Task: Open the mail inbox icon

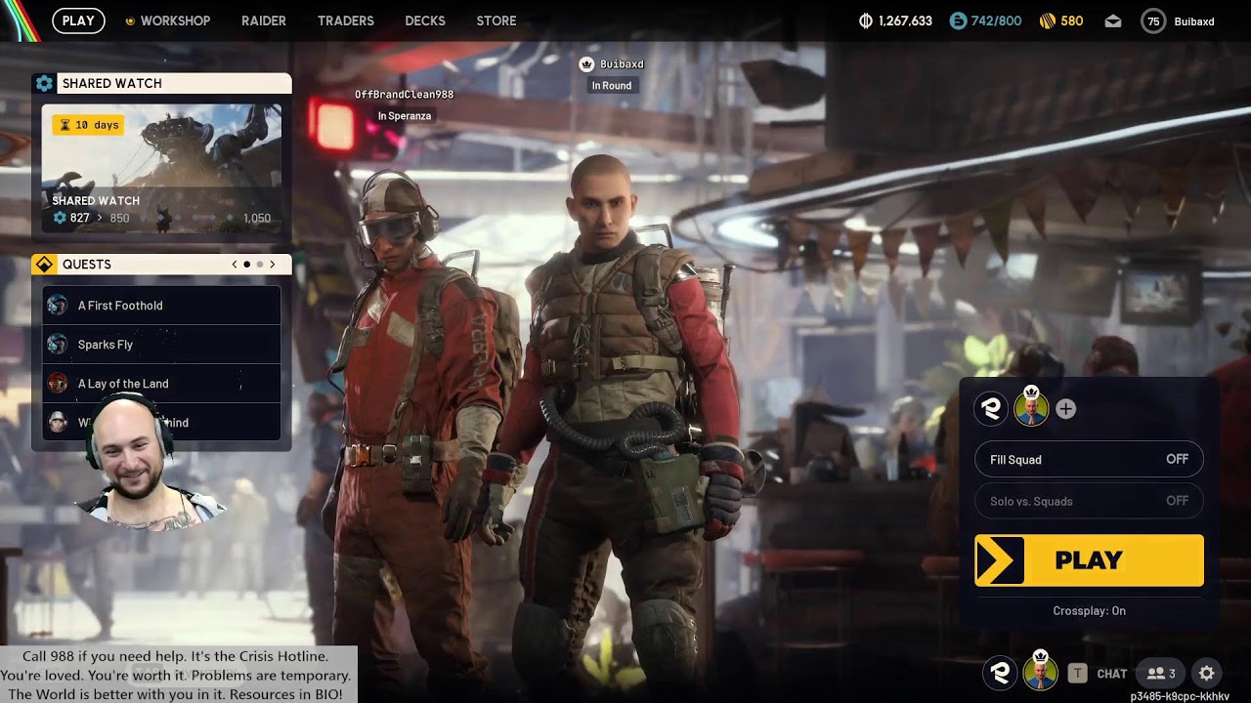Action: click(1113, 21)
